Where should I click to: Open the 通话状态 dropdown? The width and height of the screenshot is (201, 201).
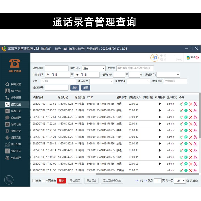point(101,81)
